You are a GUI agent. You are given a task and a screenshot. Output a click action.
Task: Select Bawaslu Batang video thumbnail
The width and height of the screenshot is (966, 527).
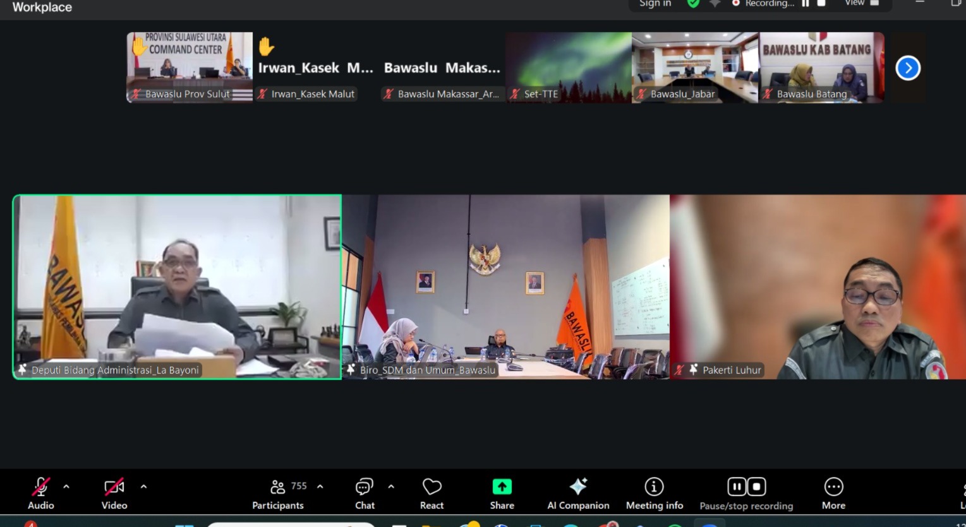click(x=821, y=67)
